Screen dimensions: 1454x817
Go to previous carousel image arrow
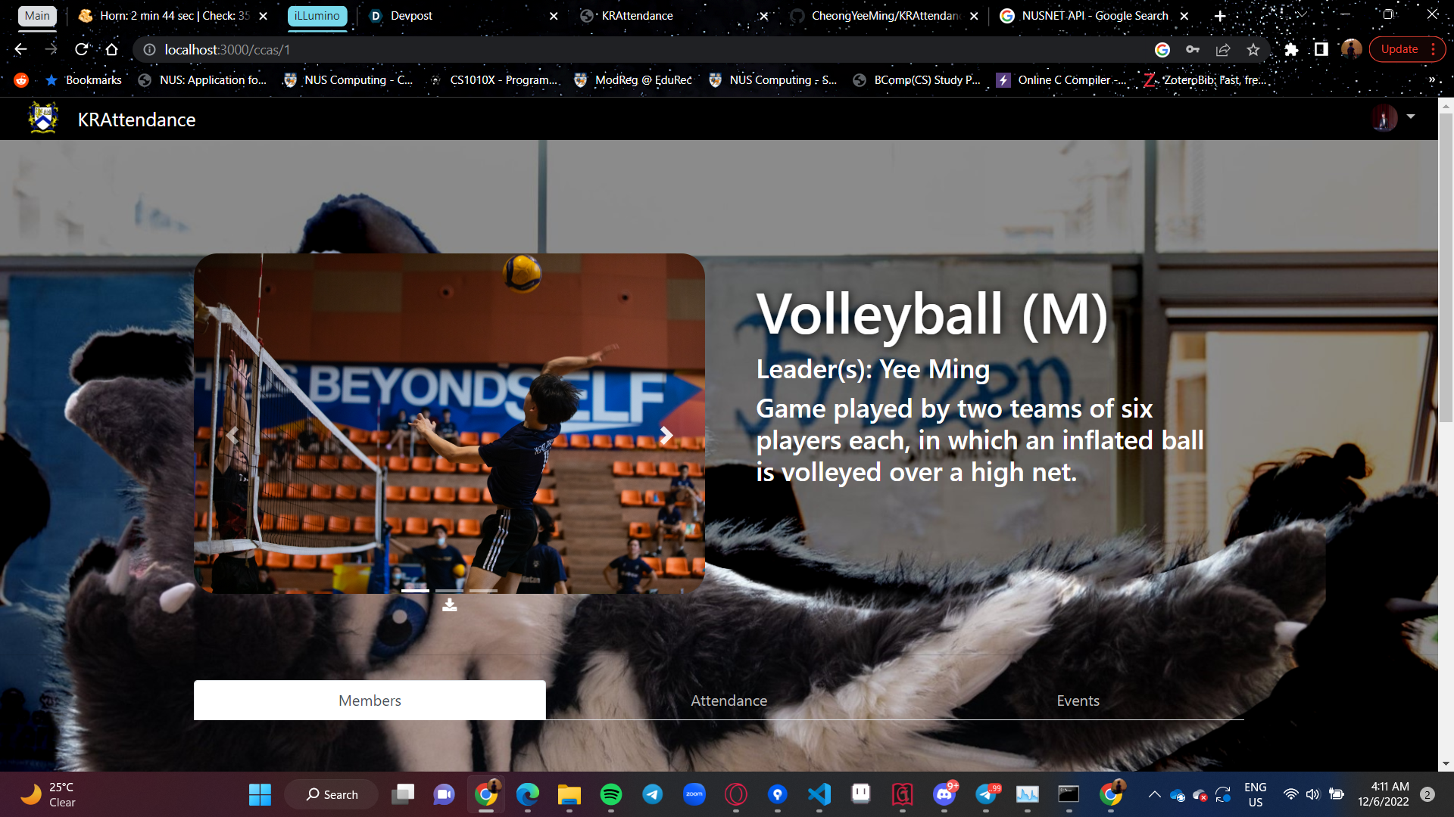tap(232, 435)
